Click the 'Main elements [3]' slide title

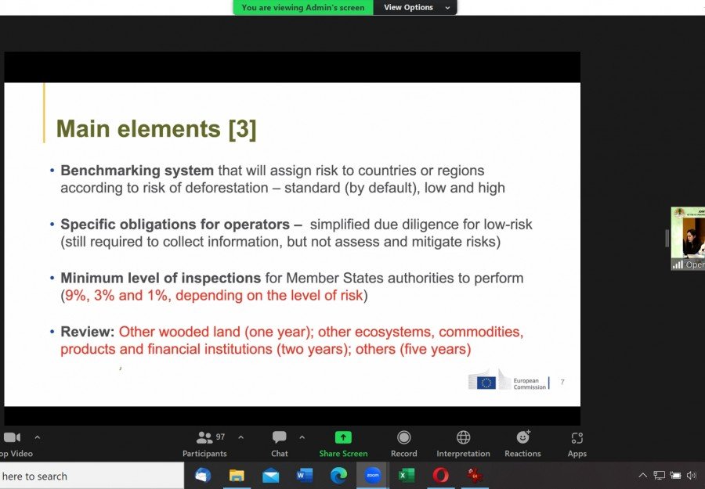157,129
